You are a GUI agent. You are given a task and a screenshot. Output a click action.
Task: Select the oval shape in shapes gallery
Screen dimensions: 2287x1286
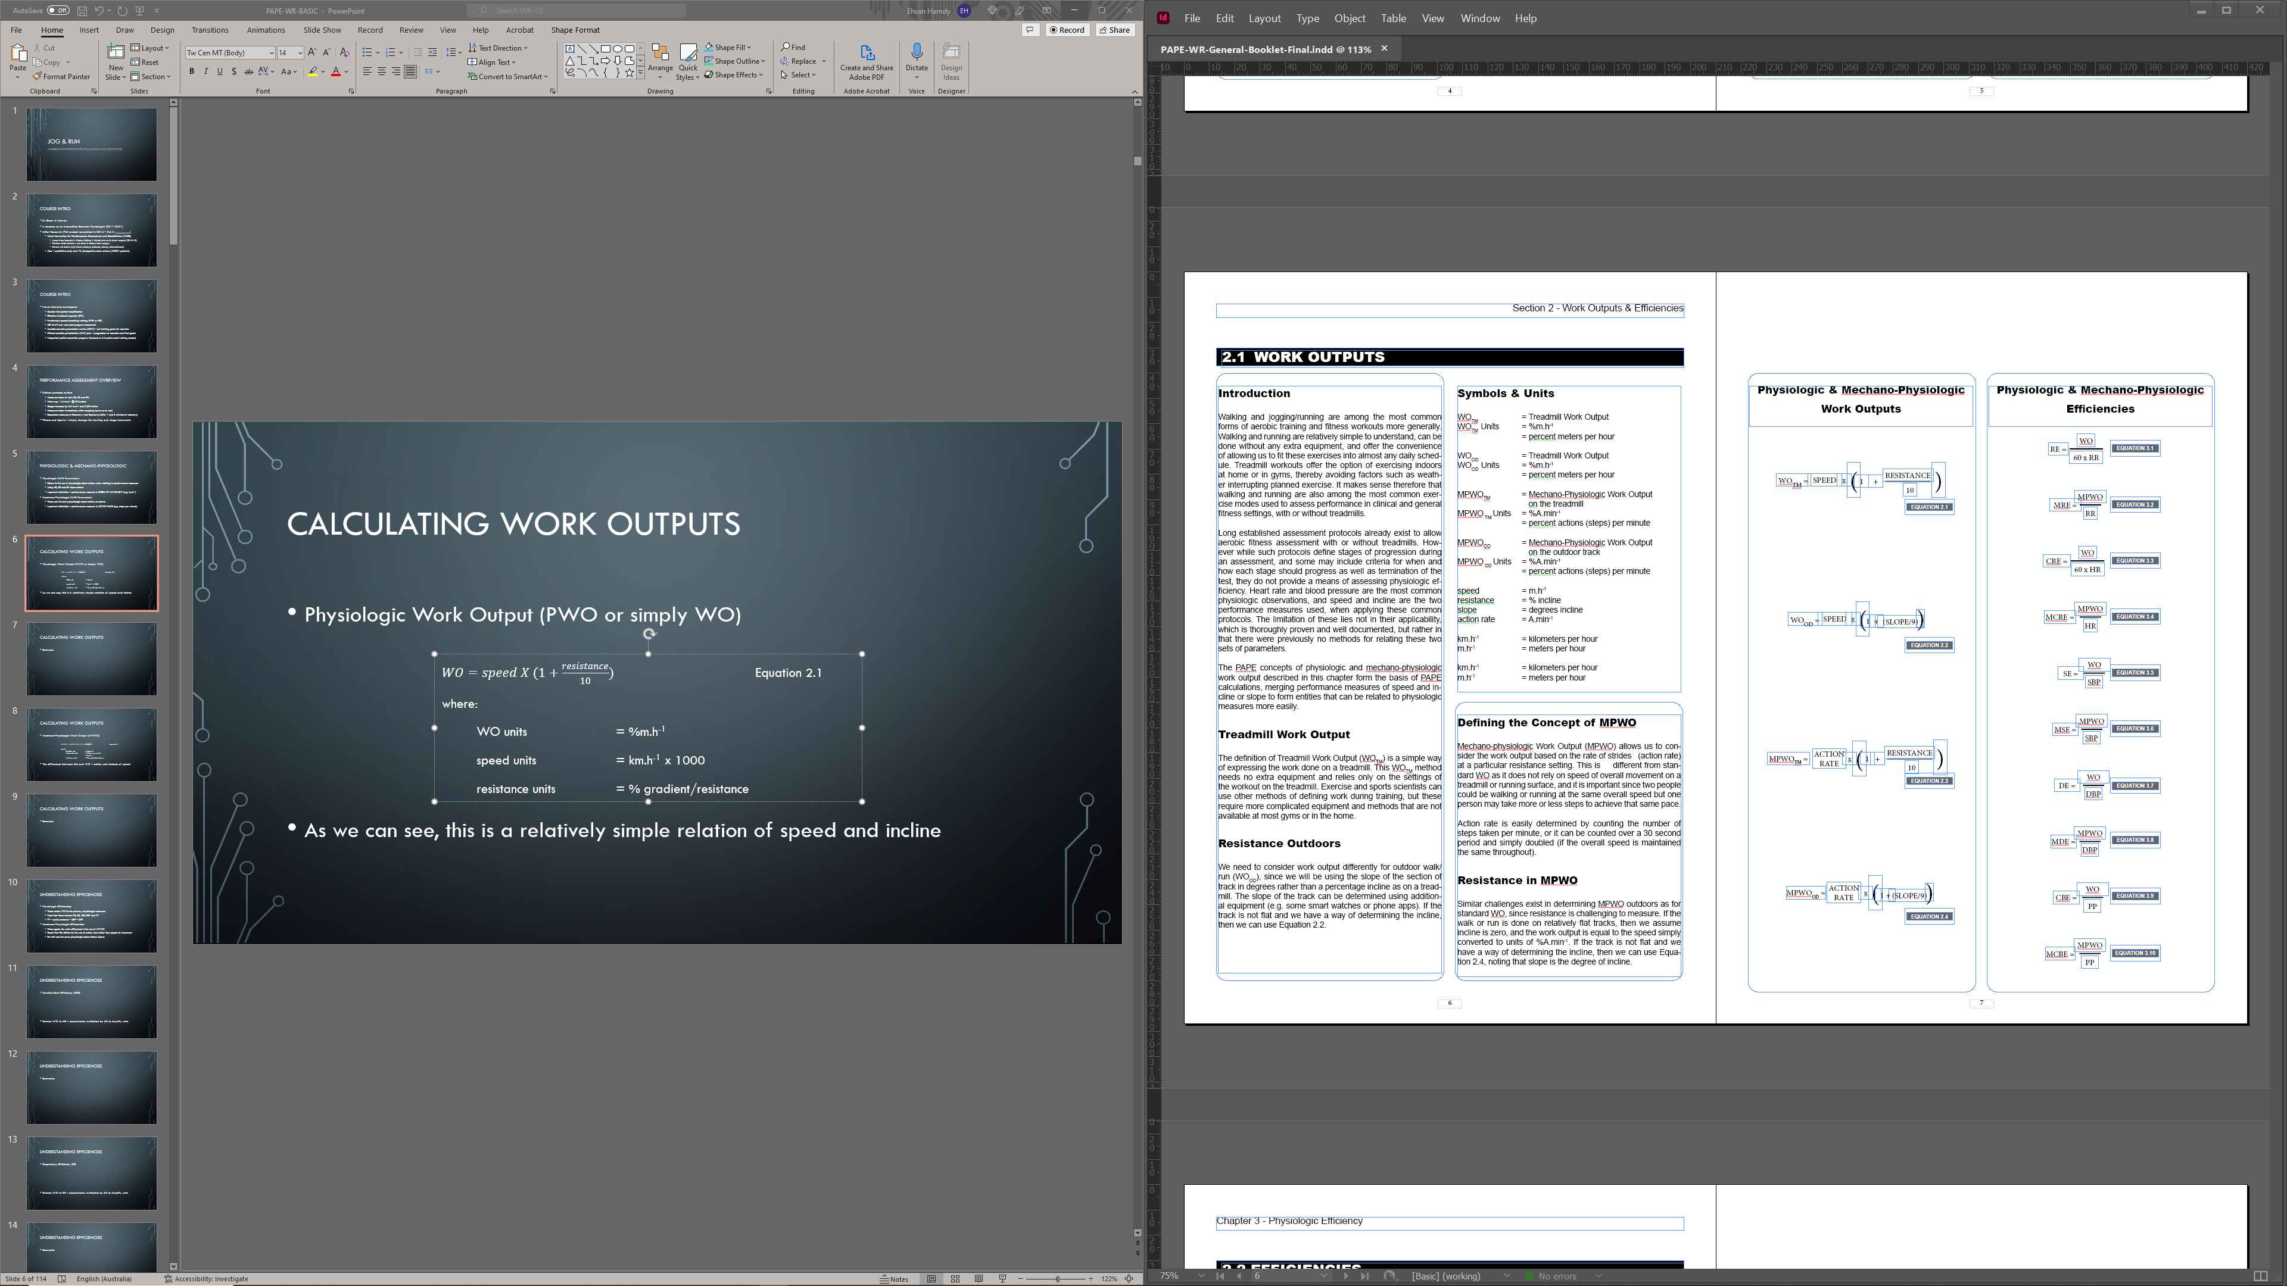(617, 49)
